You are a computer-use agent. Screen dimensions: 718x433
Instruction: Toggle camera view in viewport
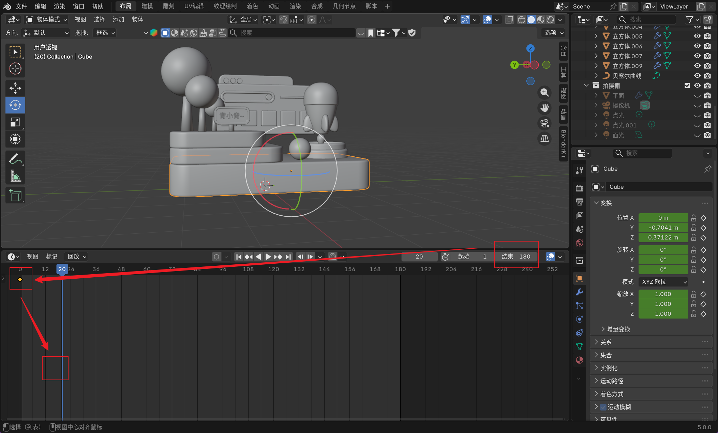pos(544,123)
